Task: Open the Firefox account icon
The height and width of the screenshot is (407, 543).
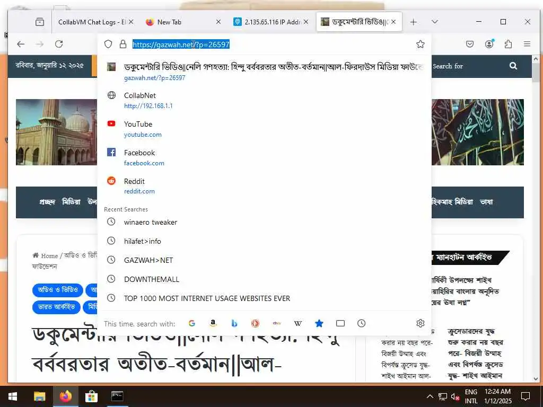Action: pyautogui.click(x=489, y=44)
